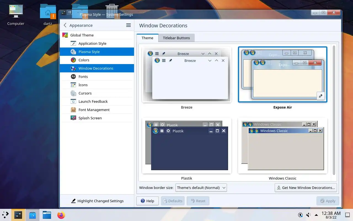The width and height of the screenshot is (353, 221).
Task: Click the Help button
Action: 148,201
